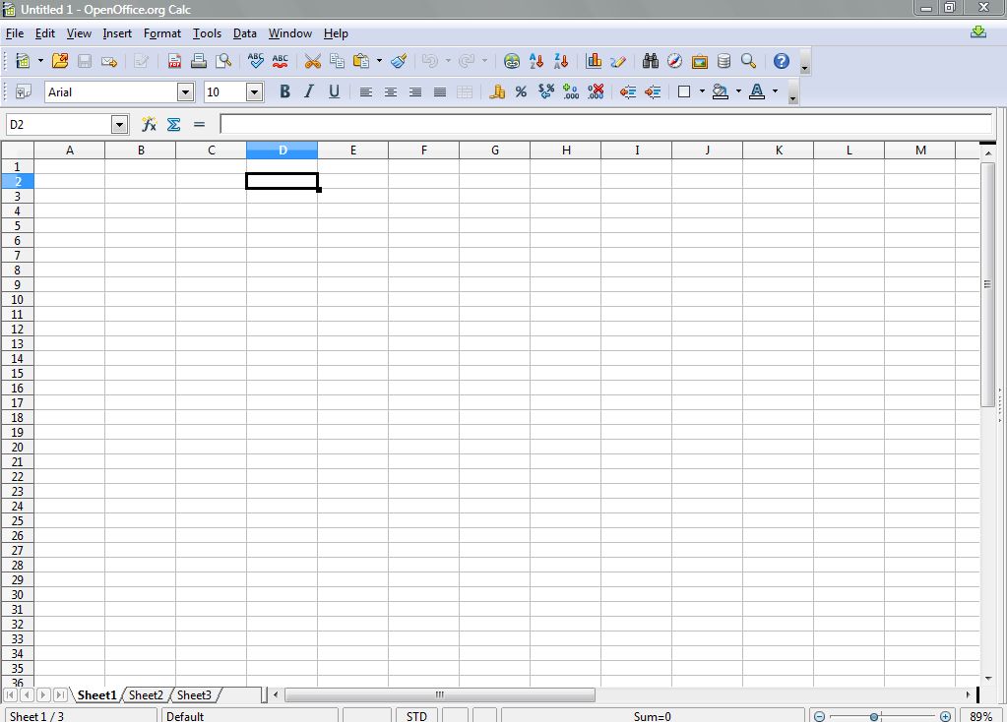
Task: Toggle bold formatting
Action: point(283,91)
